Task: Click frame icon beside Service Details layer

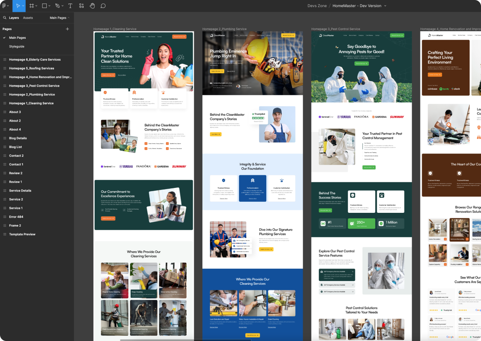Action: click(5, 190)
